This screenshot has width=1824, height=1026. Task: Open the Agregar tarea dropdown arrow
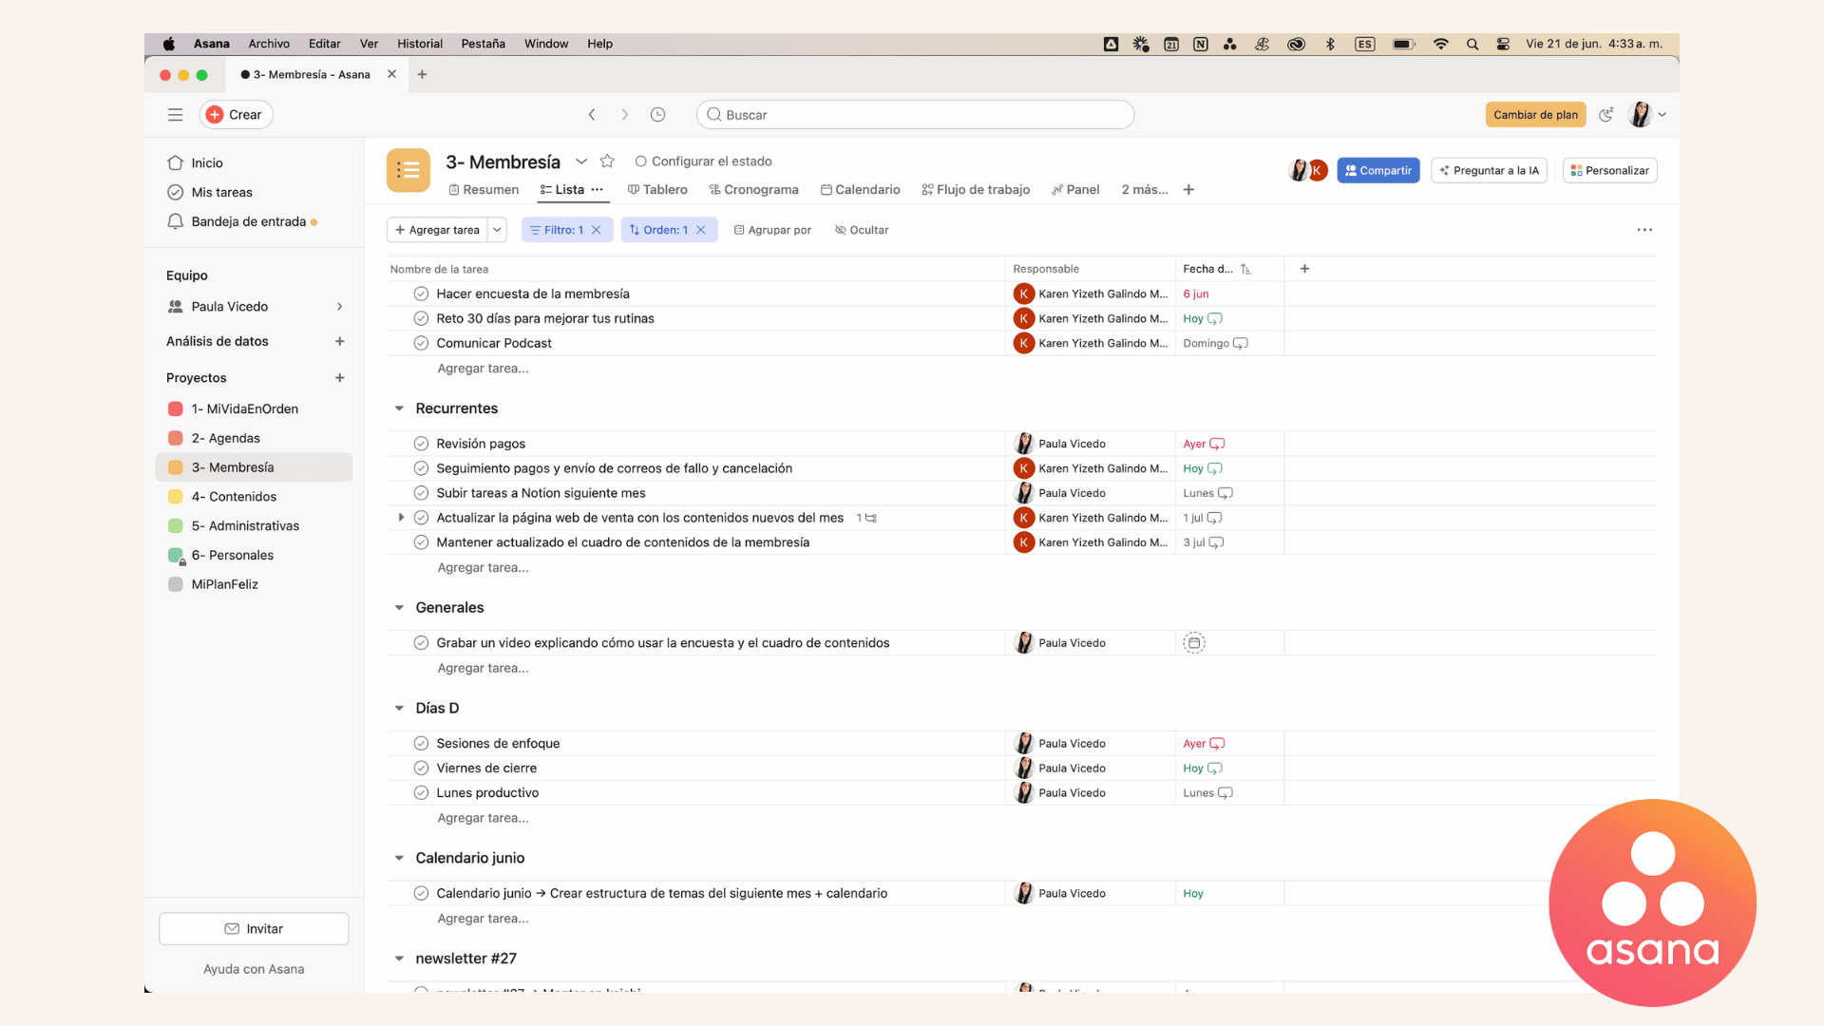coord(497,230)
